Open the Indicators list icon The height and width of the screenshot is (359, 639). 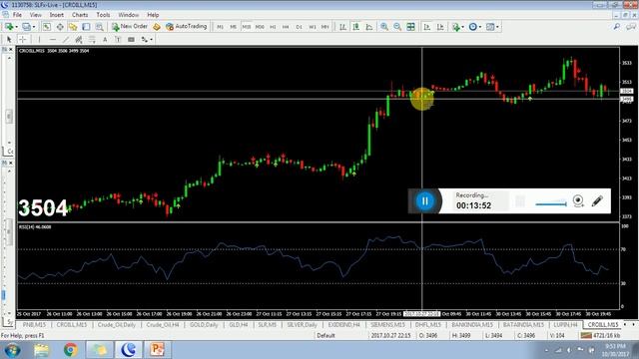455,27
